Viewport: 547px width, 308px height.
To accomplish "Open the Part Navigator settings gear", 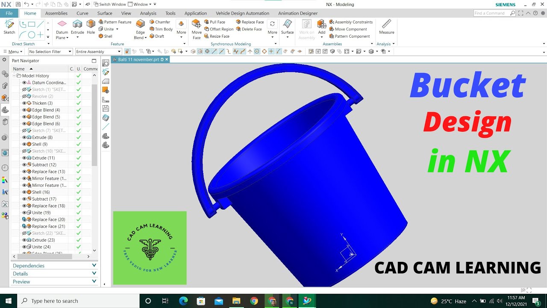I will 4,60.
